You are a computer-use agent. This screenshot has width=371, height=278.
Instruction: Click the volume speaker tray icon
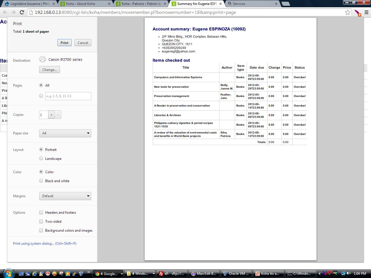click(348, 273)
